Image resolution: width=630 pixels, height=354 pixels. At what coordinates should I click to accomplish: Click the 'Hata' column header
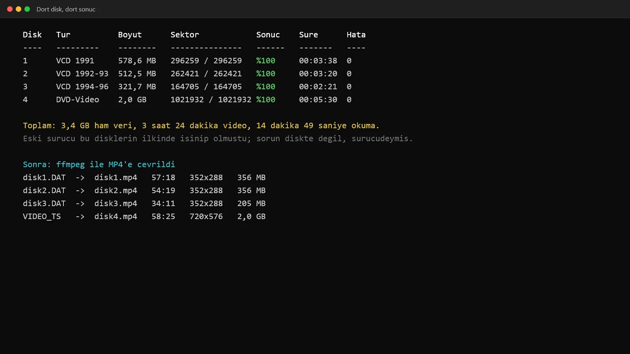(356, 35)
